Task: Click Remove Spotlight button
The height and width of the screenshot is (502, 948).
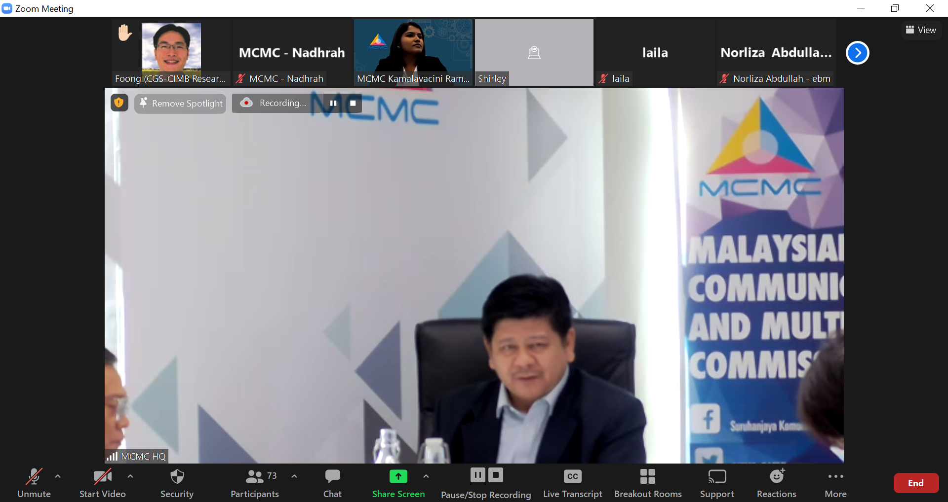Action: click(180, 104)
